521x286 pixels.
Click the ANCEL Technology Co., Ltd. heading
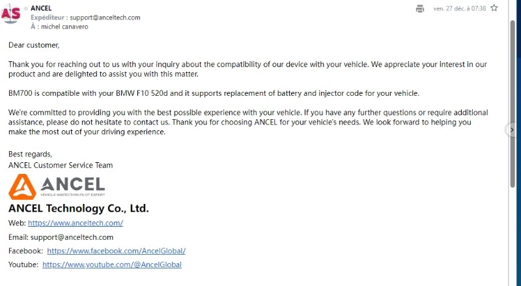click(x=79, y=208)
